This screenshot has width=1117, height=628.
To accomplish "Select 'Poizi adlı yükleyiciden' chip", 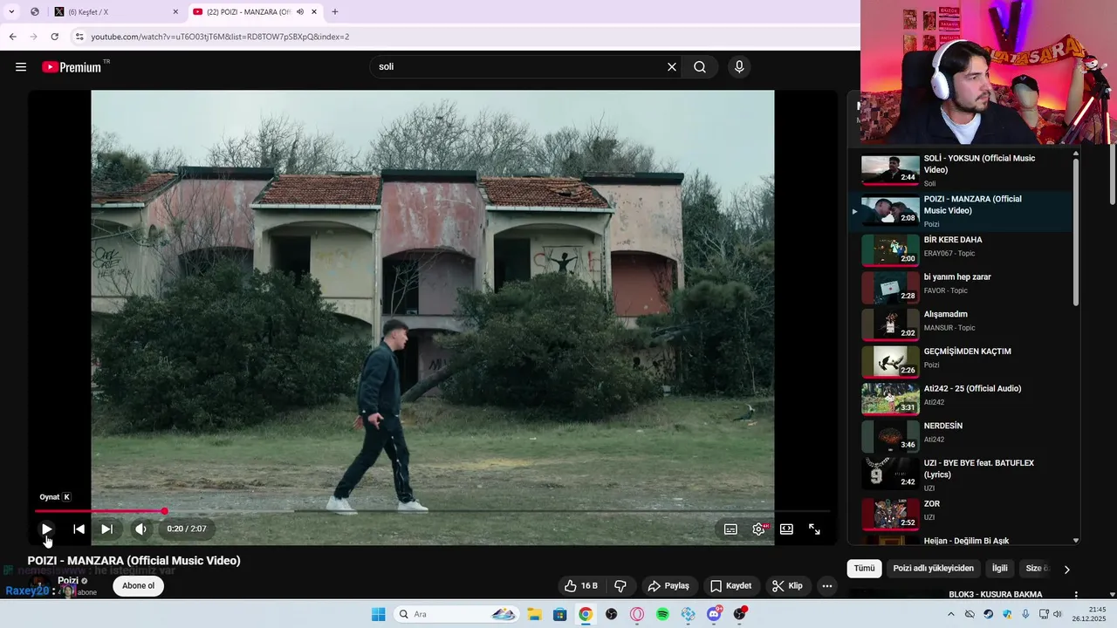I will point(933,569).
